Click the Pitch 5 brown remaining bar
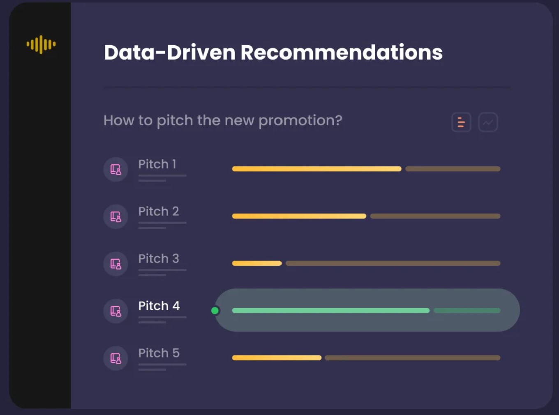559x415 pixels. [x=413, y=358]
